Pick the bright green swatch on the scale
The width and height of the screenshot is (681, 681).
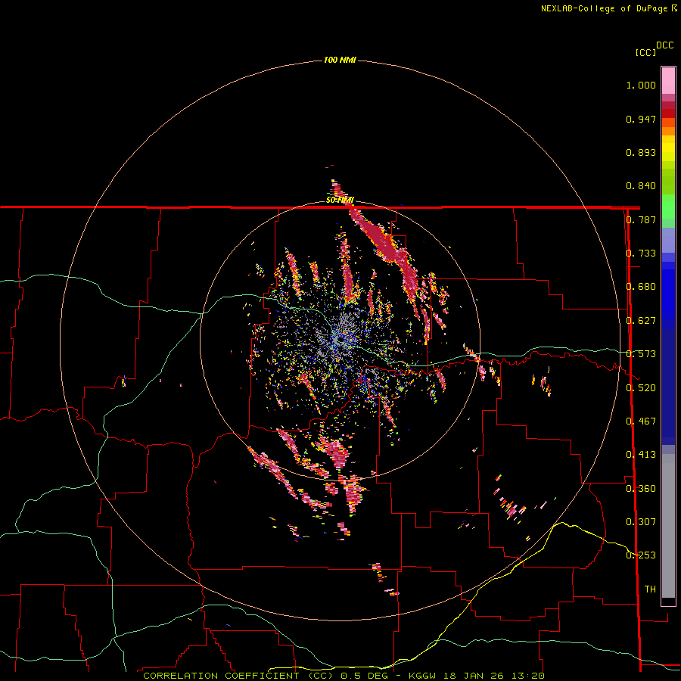pos(668,207)
